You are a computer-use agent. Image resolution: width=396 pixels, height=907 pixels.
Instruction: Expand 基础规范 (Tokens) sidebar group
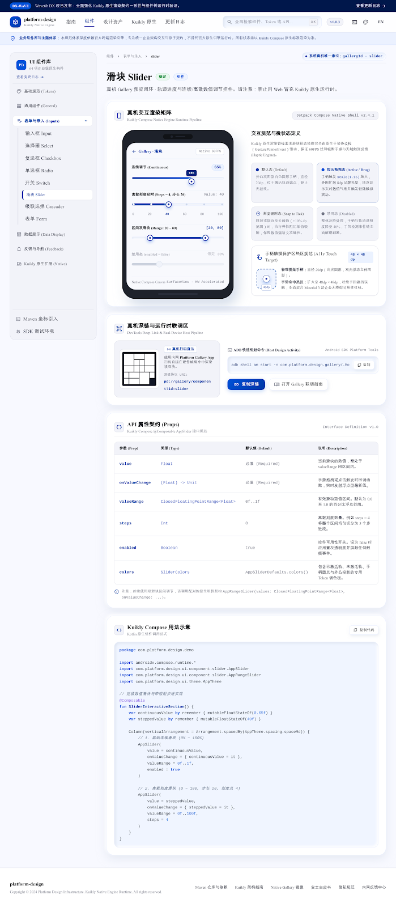click(x=53, y=91)
